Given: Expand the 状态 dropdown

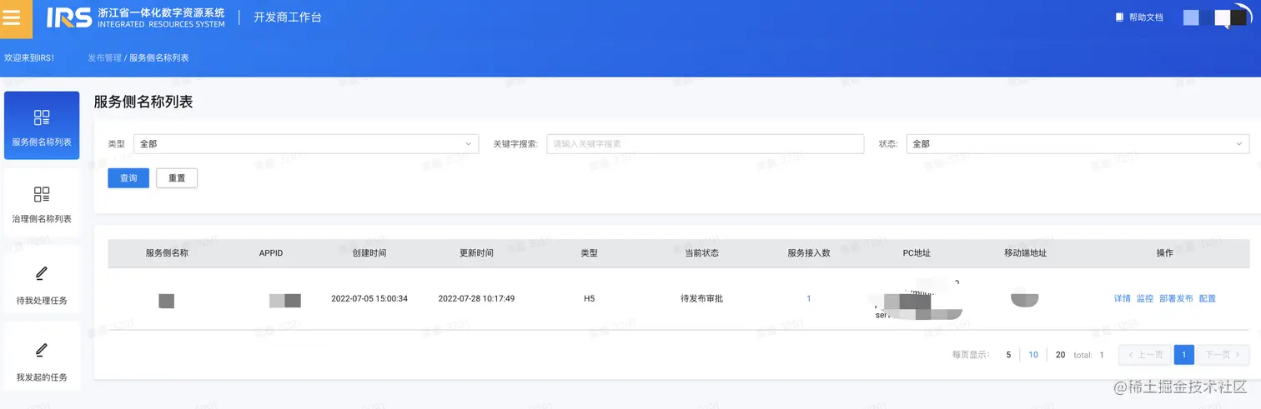Looking at the screenshot, I should [1078, 144].
